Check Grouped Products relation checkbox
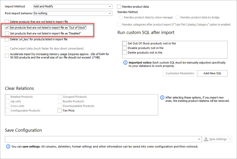This screenshot has width=237, height=159. [60, 97]
